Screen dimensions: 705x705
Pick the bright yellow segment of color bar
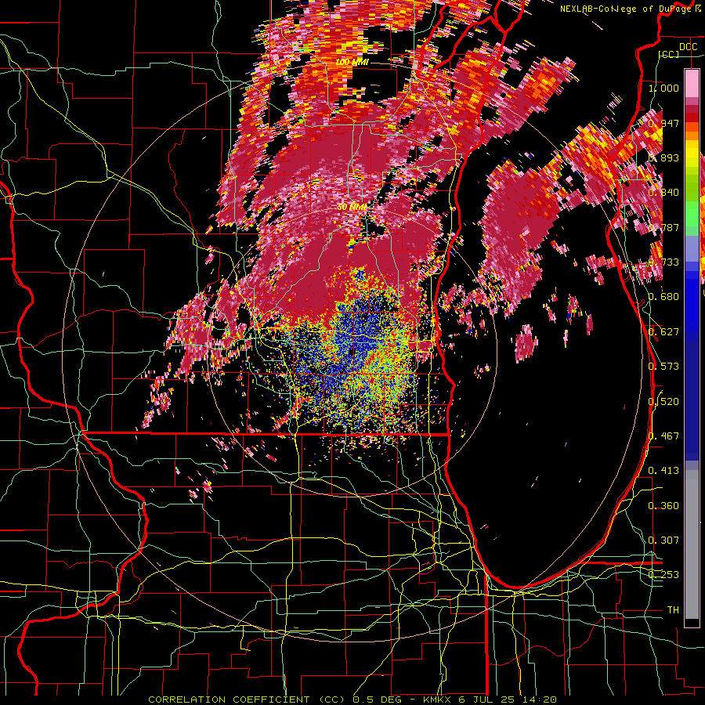pos(692,153)
